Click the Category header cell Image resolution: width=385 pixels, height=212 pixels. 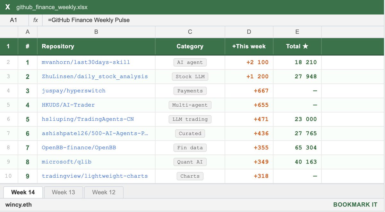[x=190, y=46]
